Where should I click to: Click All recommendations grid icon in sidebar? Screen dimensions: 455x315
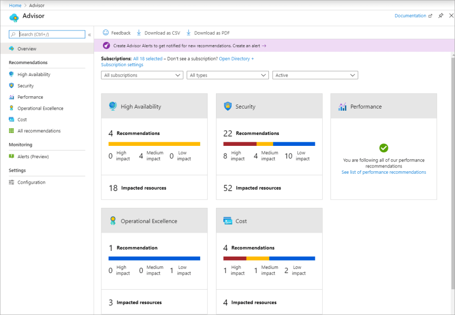click(11, 131)
